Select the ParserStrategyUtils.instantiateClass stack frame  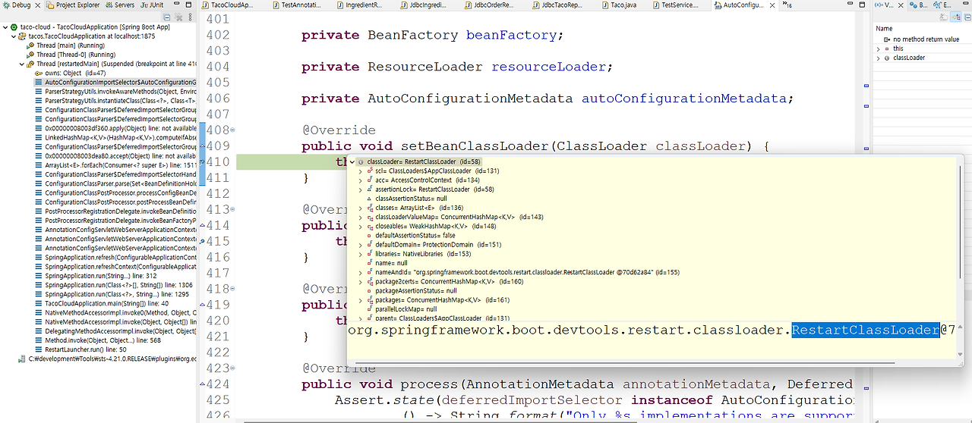115,100
